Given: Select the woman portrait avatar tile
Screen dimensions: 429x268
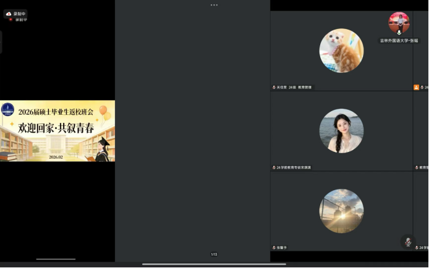Looking at the screenshot, I should (341, 131).
